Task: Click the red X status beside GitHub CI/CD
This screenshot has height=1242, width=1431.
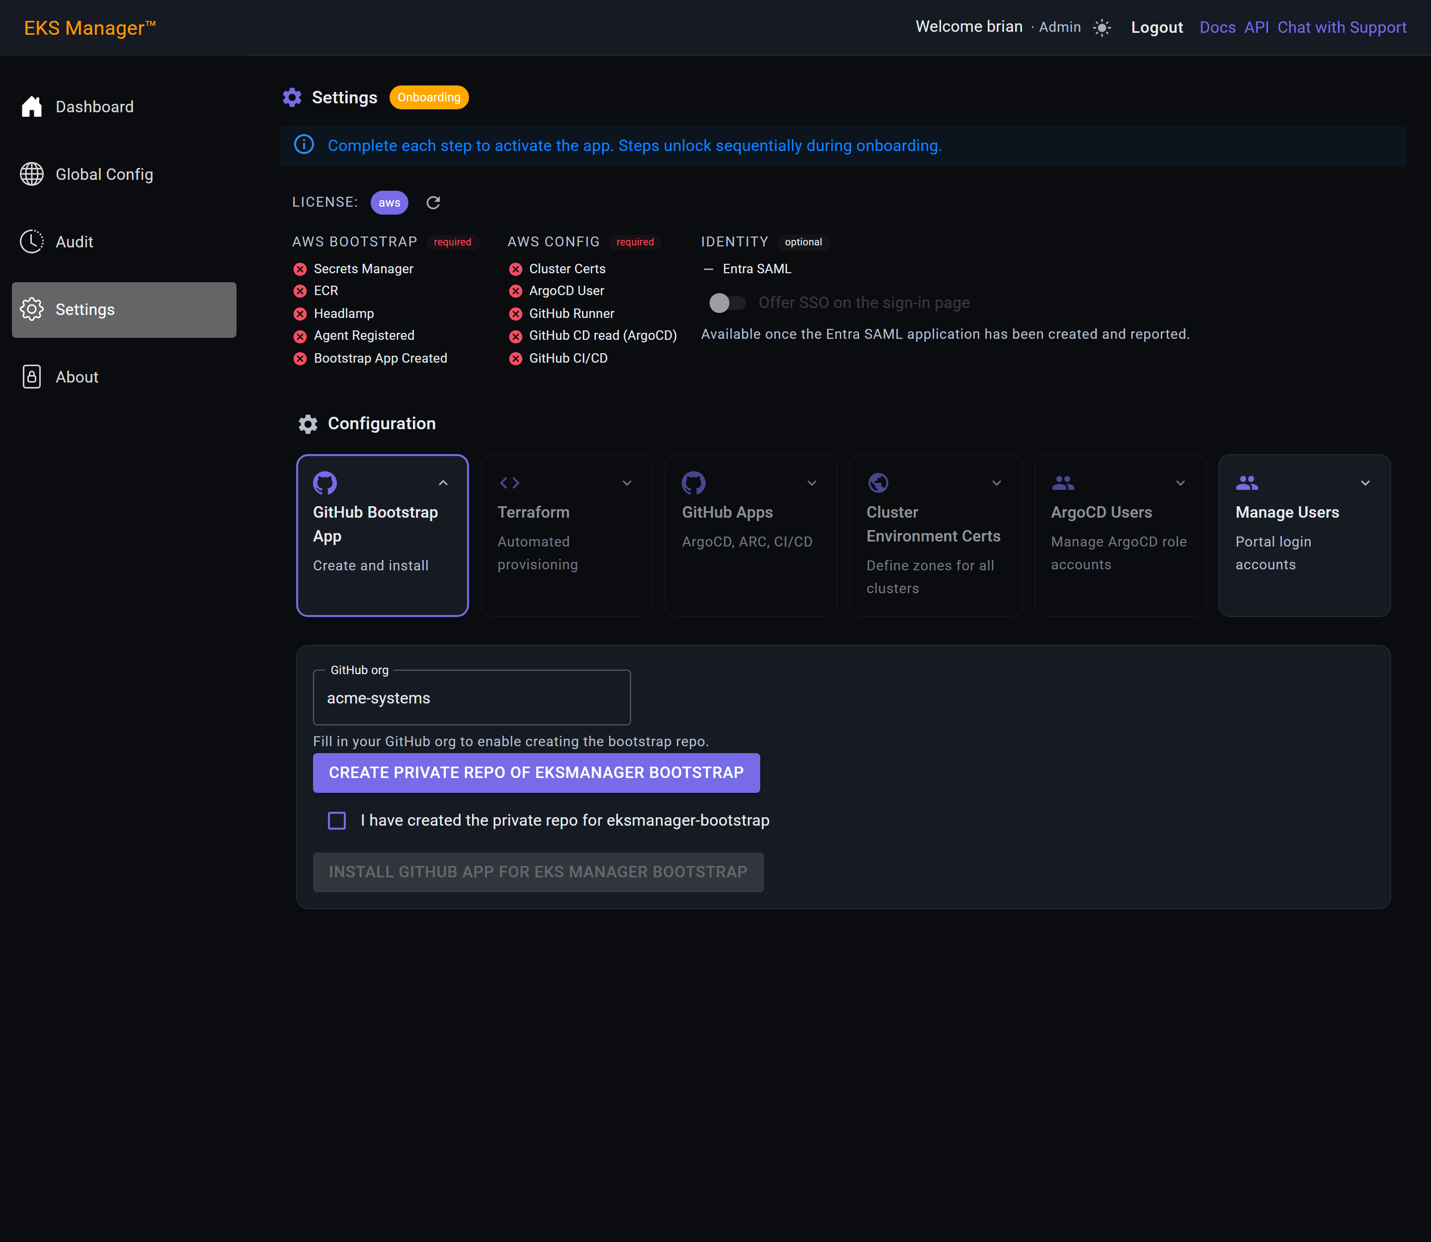Action: pos(516,358)
